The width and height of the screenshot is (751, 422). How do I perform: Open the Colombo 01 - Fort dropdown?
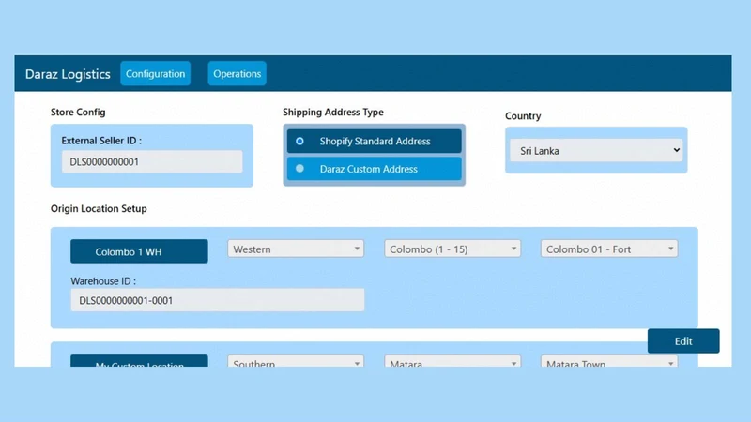[609, 249]
